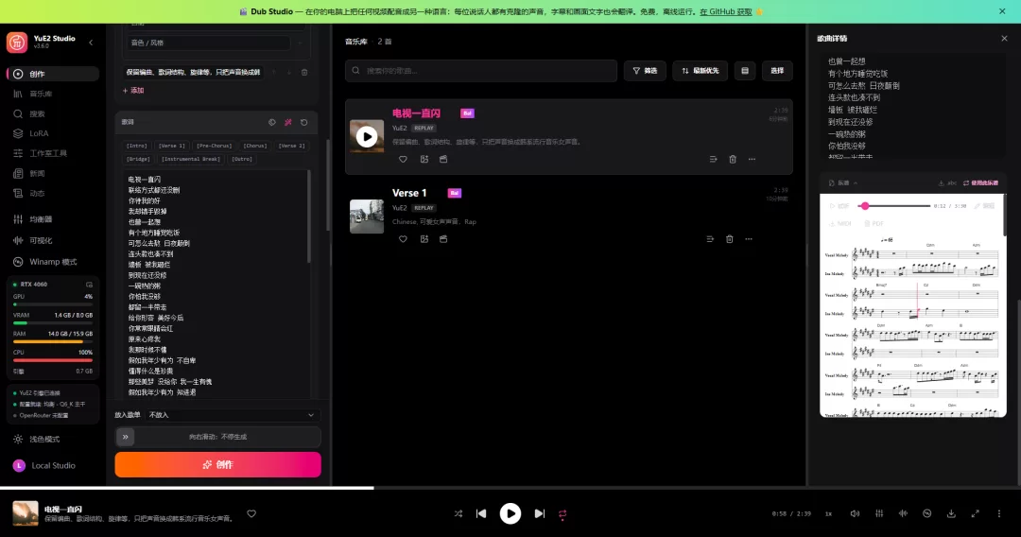Insert the [Chorus] section tag

pos(254,146)
